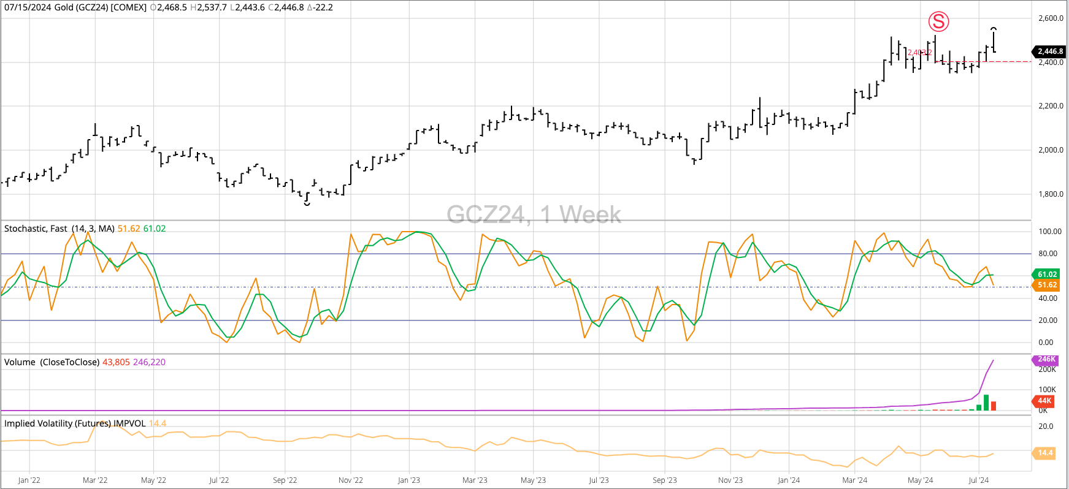
Task: Click the arc marker below the Sep '22 low
Action: tap(307, 204)
